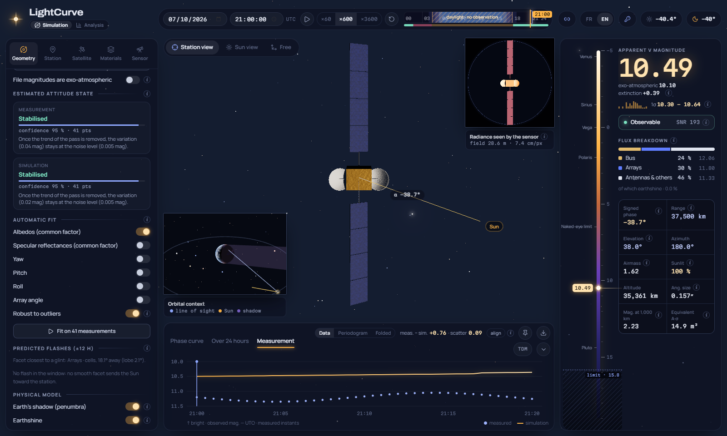Click the align button
The height and width of the screenshot is (436, 727).
point(496,333)
